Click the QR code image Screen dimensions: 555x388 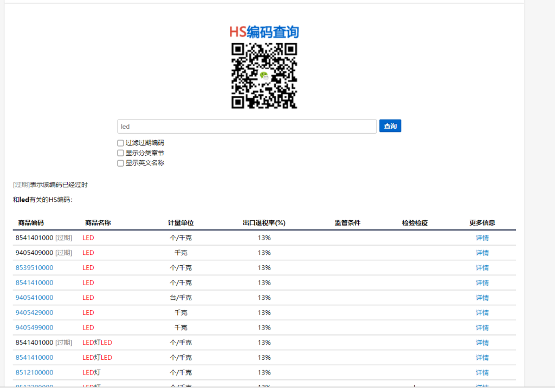[264, 76]
